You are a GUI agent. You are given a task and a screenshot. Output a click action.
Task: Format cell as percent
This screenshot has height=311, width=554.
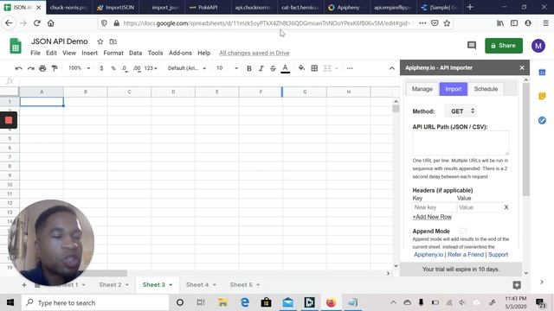coord(113,68)
